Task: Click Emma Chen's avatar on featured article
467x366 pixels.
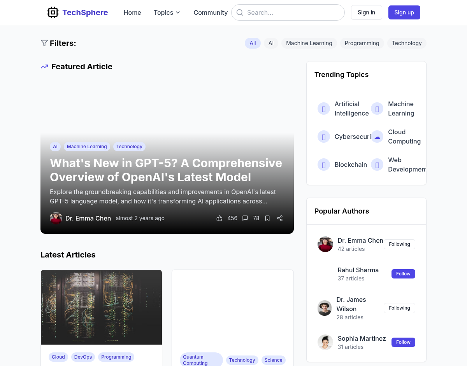Action: click(56, 218)
